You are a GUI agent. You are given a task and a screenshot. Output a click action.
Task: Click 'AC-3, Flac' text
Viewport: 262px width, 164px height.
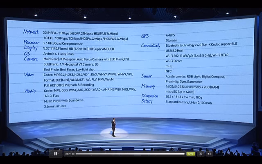52,96
